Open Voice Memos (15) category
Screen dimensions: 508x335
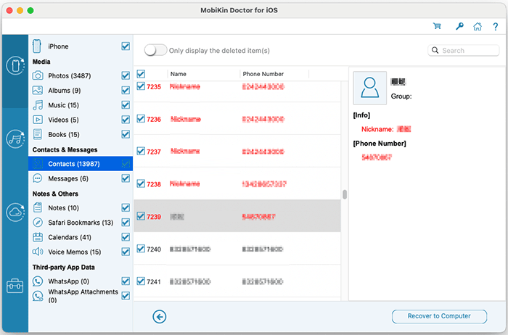click(x=74, y=252)
